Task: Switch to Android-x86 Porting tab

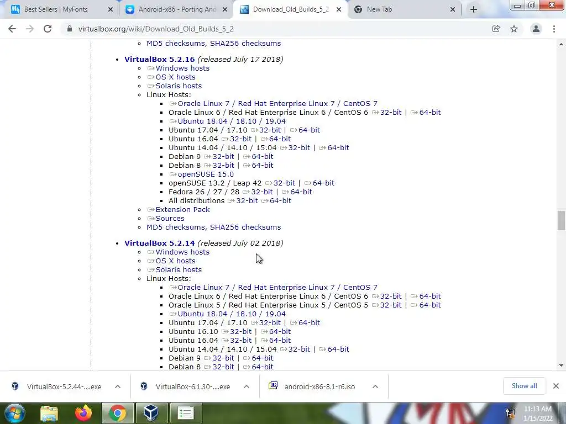Action: [177, 9]
